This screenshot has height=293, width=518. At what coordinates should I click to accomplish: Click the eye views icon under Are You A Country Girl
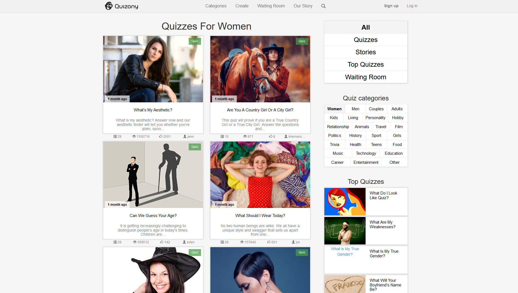(x=244, y=136)
